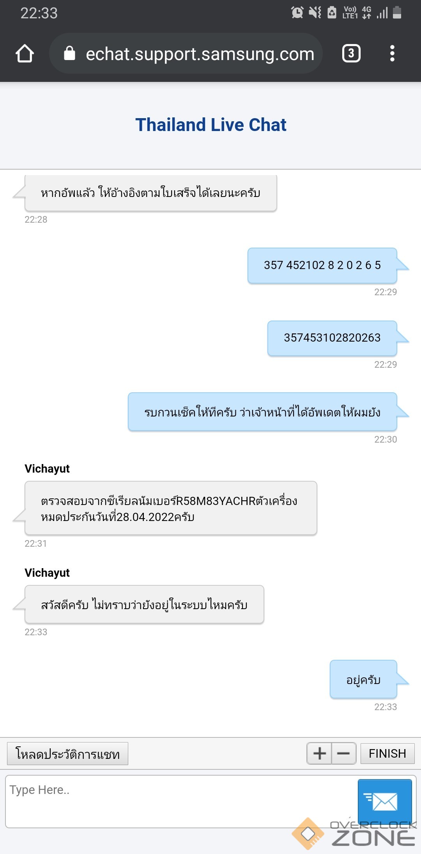The width and height of the screenshot is (421, 854).
Task: Open the tab switcher showing 3 tabs
Action: point(351,53)
